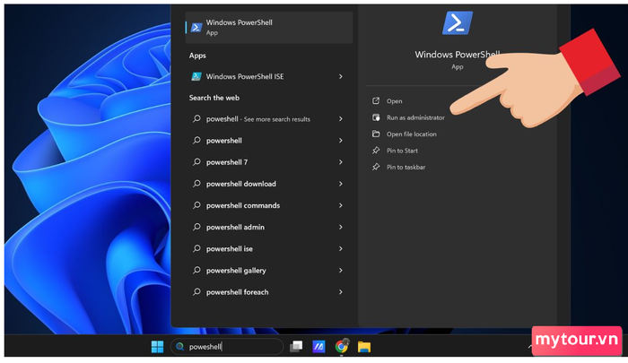Choose Open in PowerShell details pane
Screen dimensions: 628x363
pyautogui.click(x=395, y=101)
